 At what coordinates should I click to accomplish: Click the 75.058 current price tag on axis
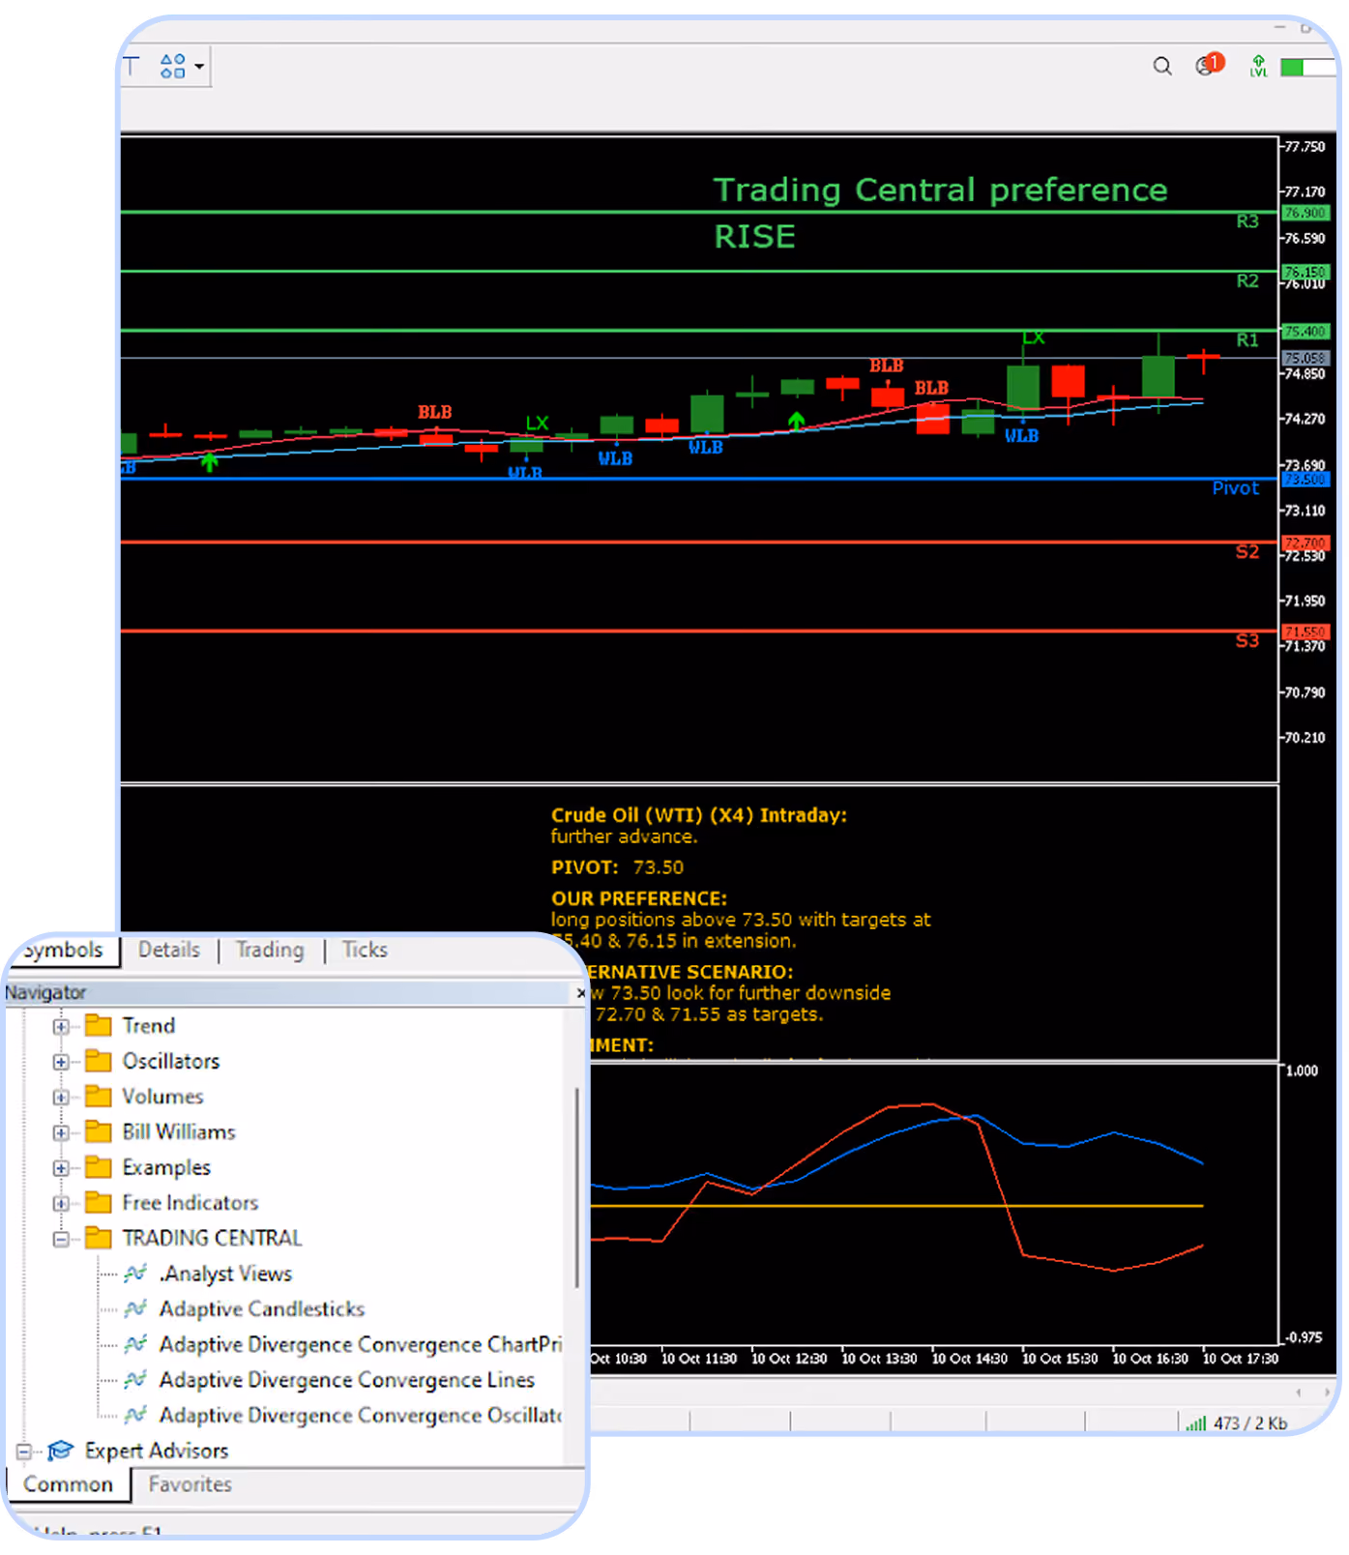[x=1305, y=358]
